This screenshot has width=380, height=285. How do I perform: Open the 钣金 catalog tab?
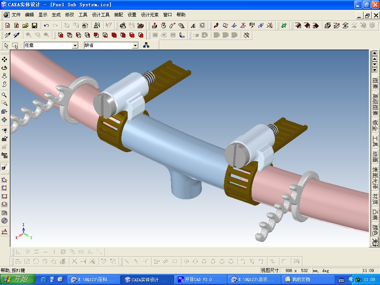[375, 126]
